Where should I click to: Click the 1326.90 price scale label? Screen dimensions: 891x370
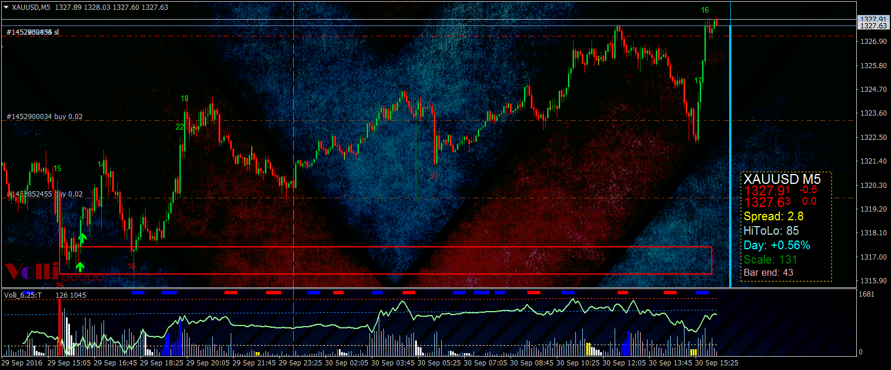click(x=874, y=42)
